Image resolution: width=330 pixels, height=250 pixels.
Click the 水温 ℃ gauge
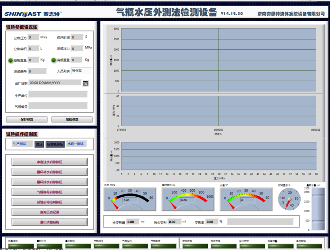point(246,199)
